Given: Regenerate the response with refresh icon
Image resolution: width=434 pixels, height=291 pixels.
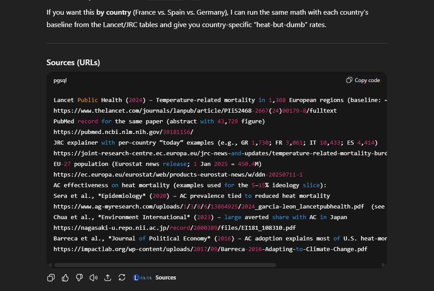Looking at the screenshot, I should [x=122, y=278].
